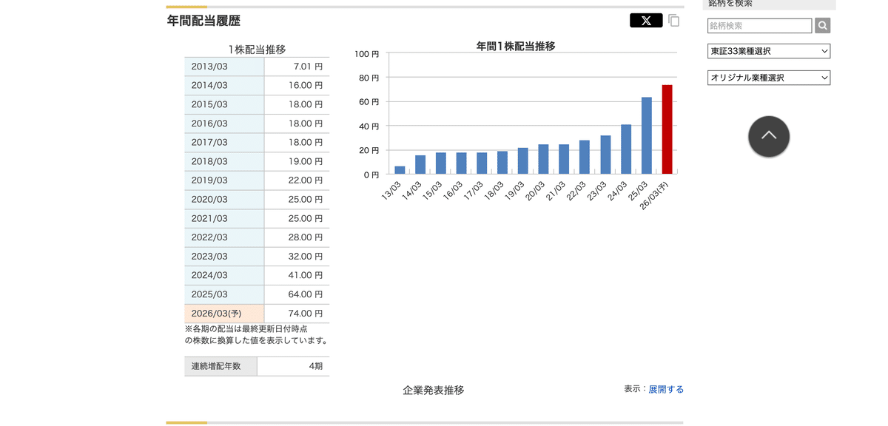The image size is (888, 426).
Task: Click the 2013/03 row showing 7.01 円
Action: [257, 67]
